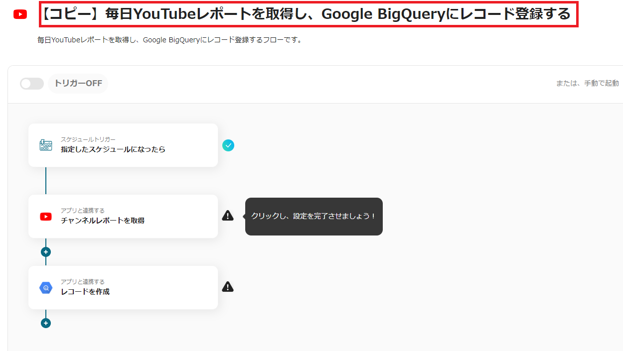Screen dimensions: 623x351
Task: Click the または、手動で起動 text
Action: [x=587, y=84]
